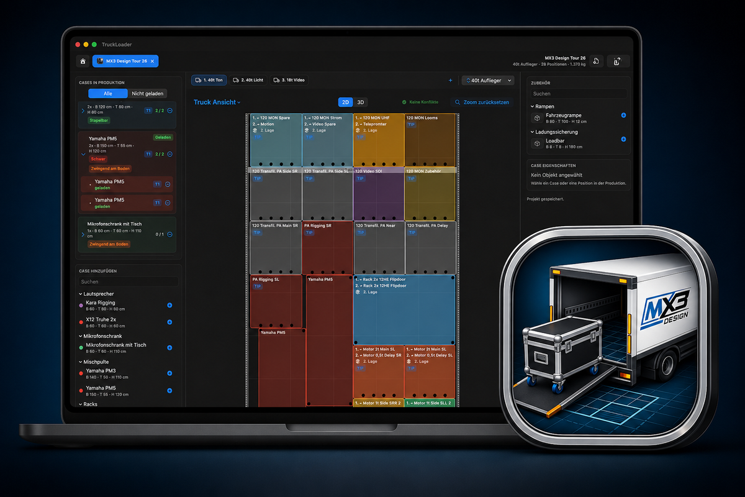Viewport: 745px width, 497px height.
Task: Select the 120 MON Zubehör case
Action: [x=430, y=194]
